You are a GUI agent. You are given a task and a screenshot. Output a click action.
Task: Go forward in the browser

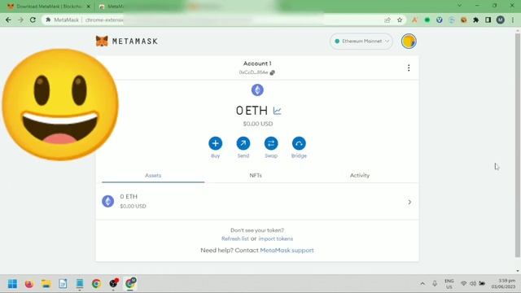point(20,20)
